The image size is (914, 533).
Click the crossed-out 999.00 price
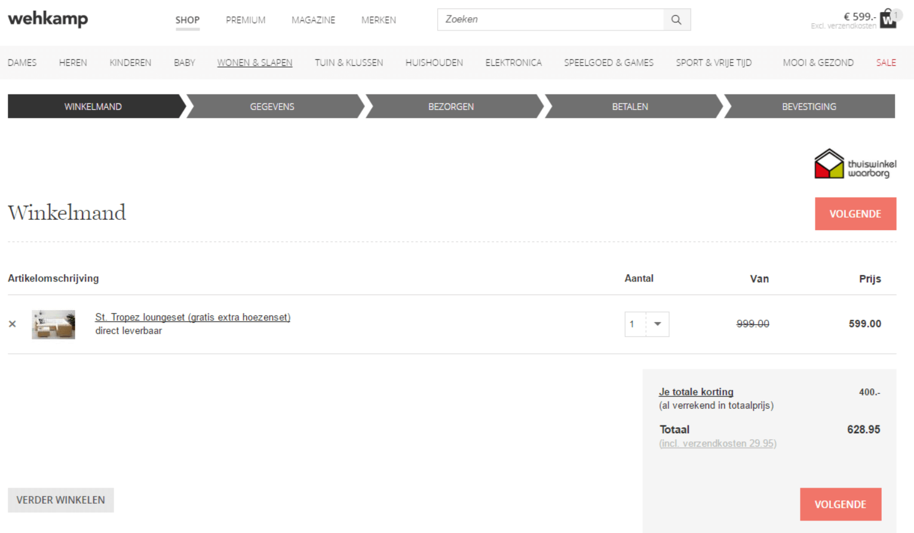[753, 324]
